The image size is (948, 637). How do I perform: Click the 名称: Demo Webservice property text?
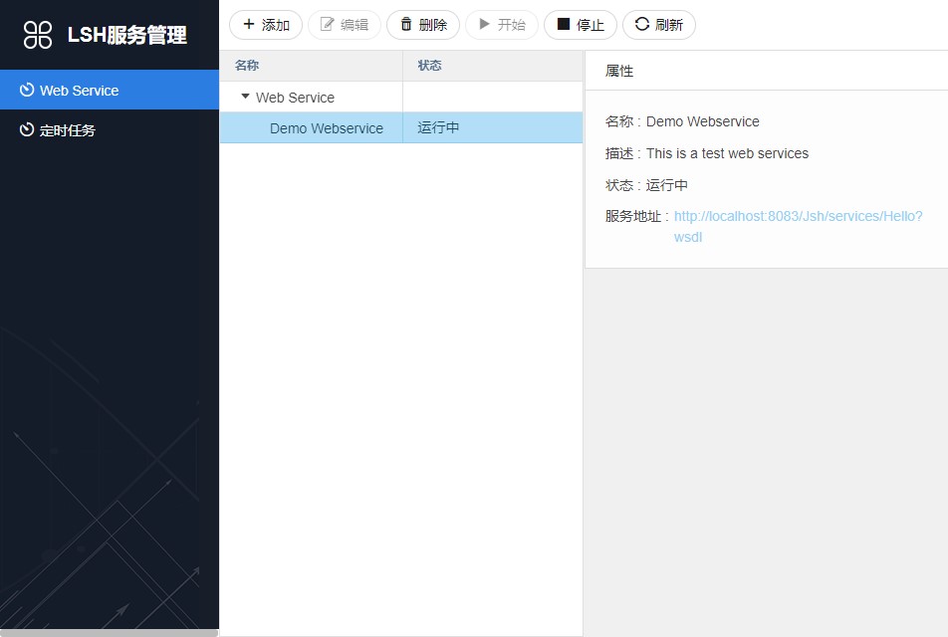point(682,121)
